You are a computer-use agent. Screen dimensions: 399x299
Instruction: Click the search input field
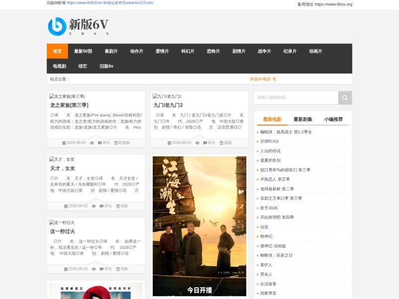tap(296, 98)
